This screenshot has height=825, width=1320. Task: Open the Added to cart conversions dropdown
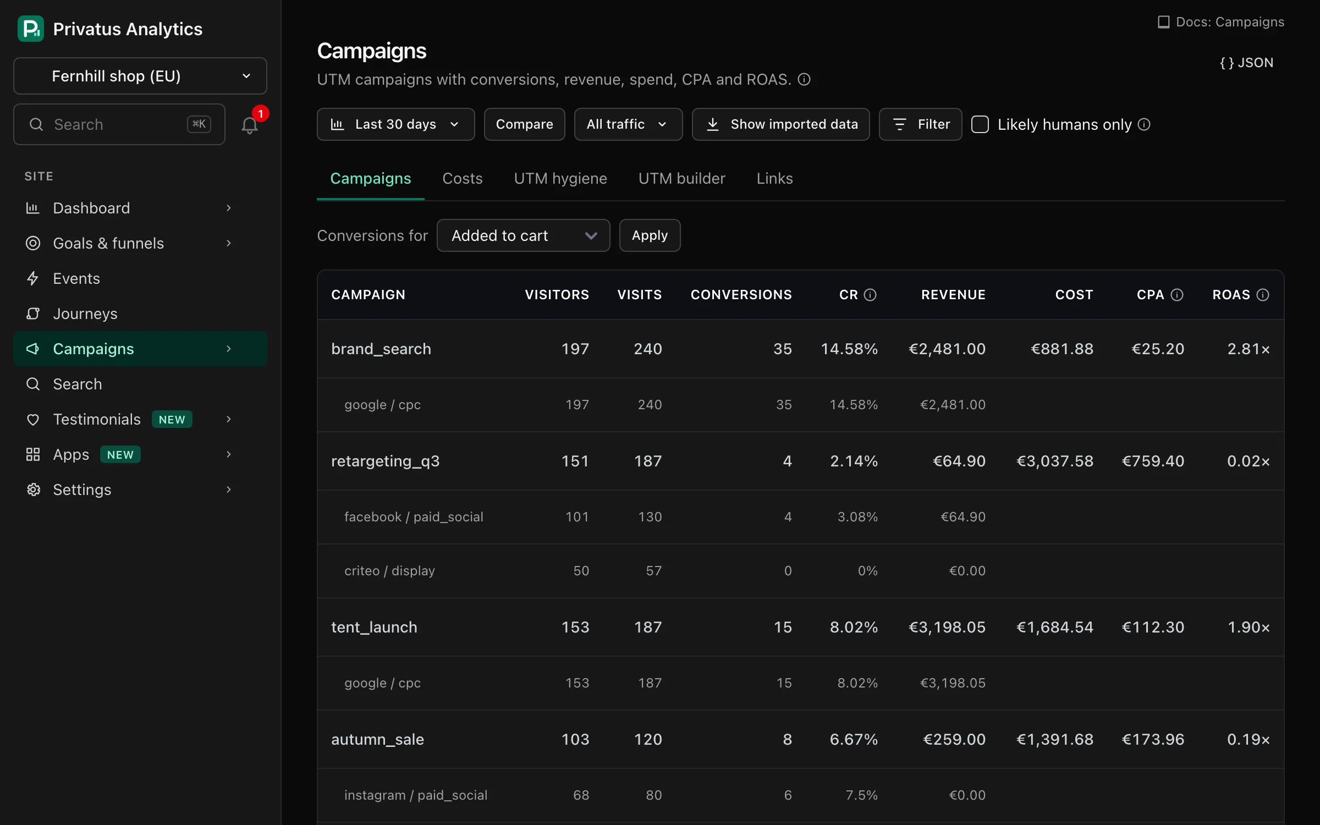pos(524,235)
